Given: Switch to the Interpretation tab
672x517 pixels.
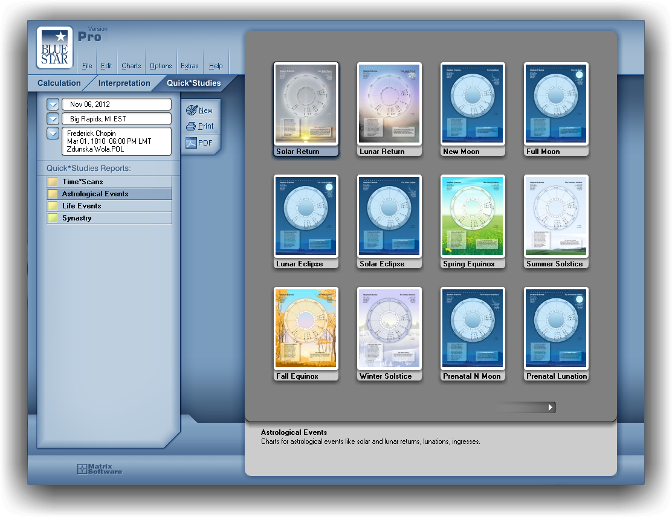Looking at the screenshot, I should coord(124,83).
